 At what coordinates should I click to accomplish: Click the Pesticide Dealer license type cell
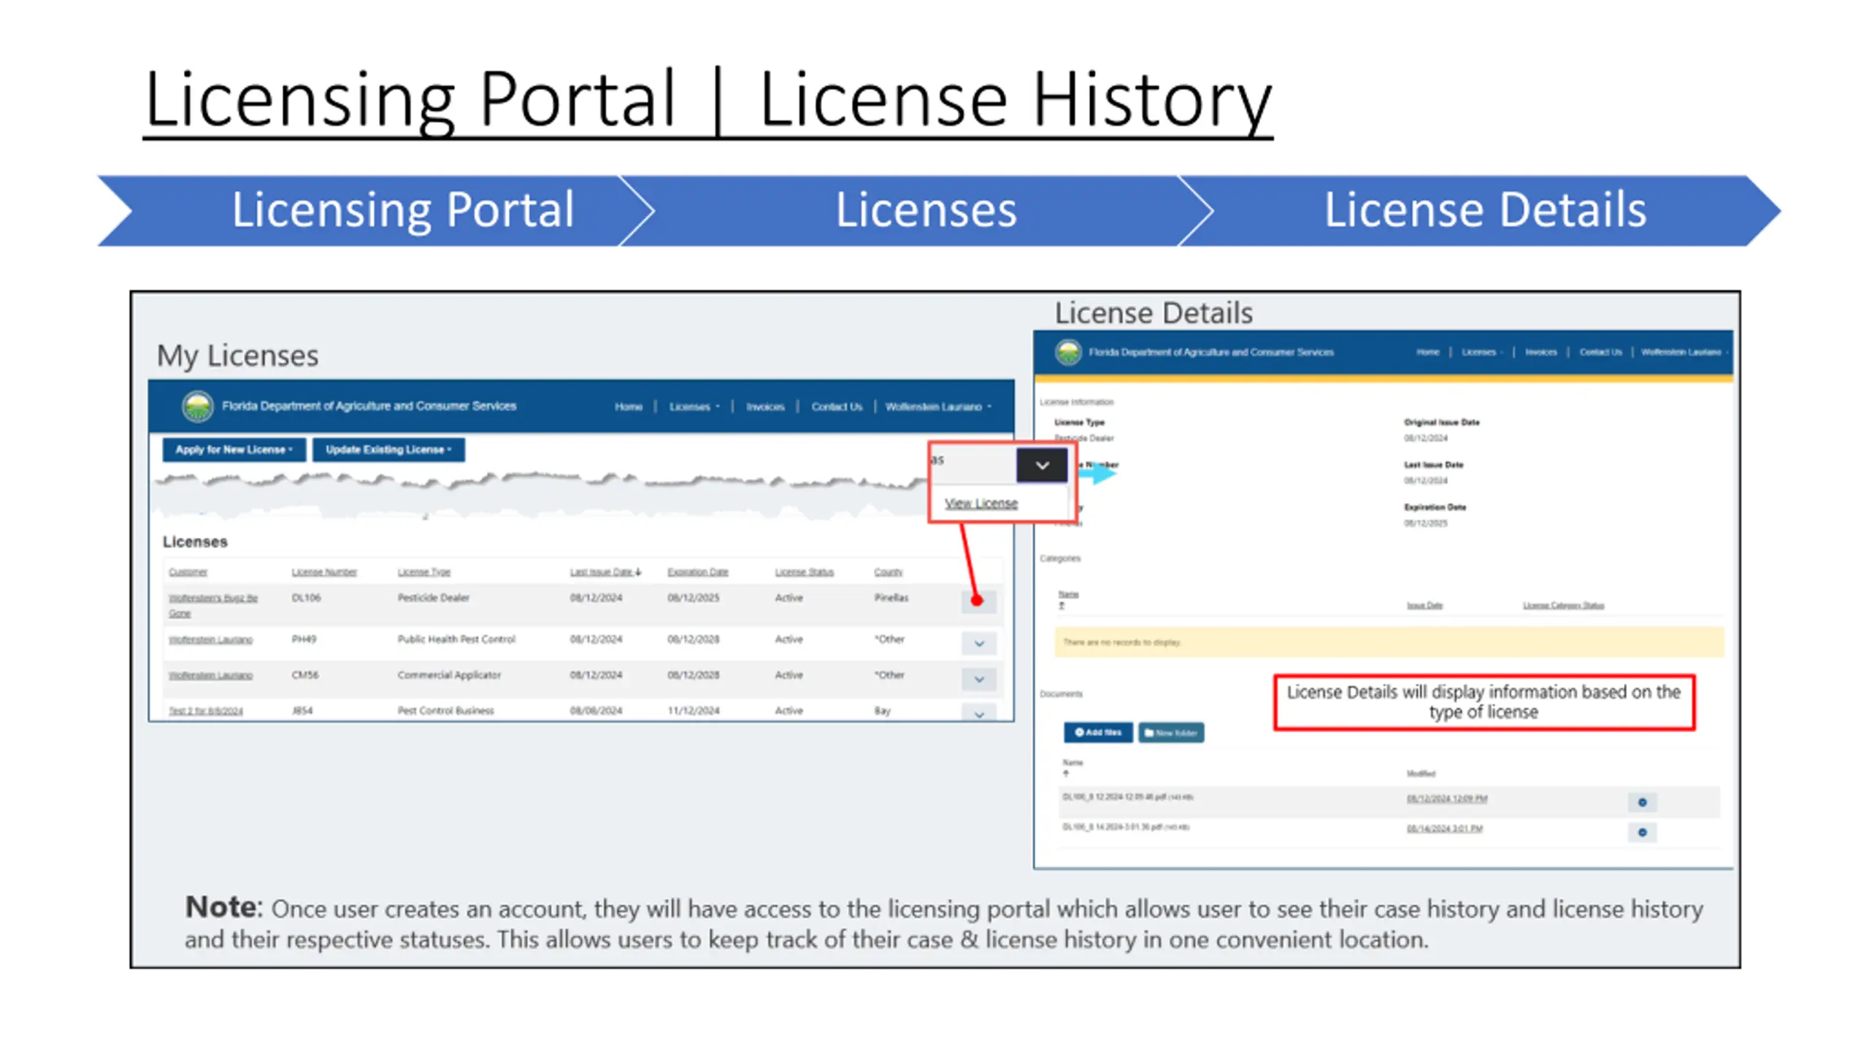click(x=433, y=598)
